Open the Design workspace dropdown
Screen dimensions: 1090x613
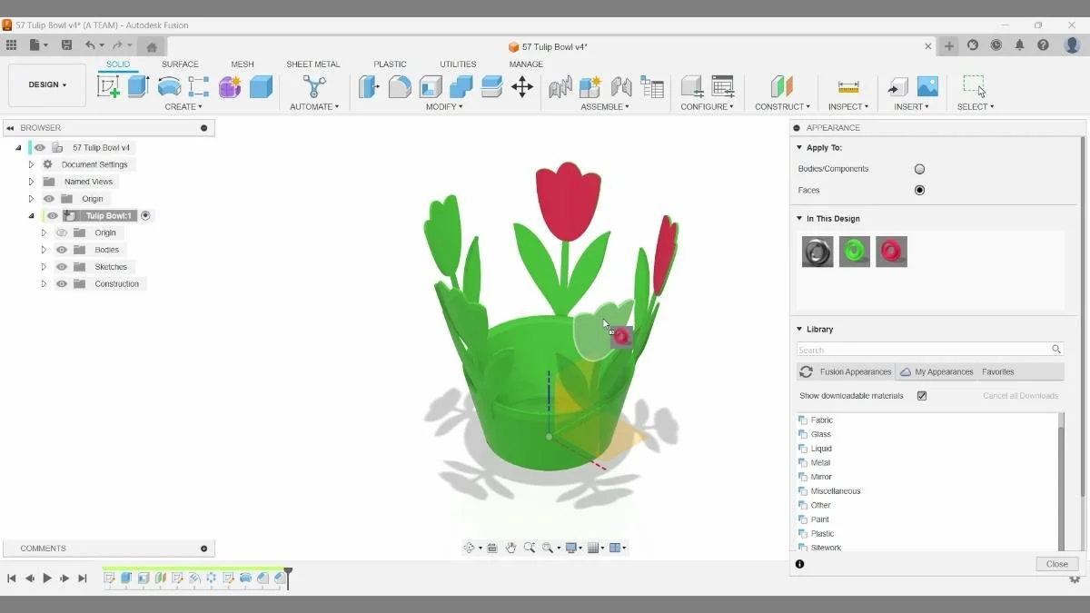(46, 84)
